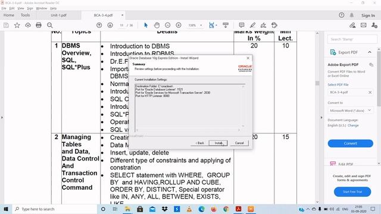Open the Window menu
The width and height of the screenshot is (381, 214).
click(42, 8)
